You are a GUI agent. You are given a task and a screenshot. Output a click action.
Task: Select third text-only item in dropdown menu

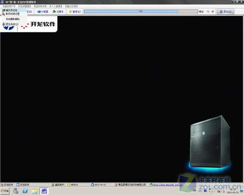(x=13, y=19)
